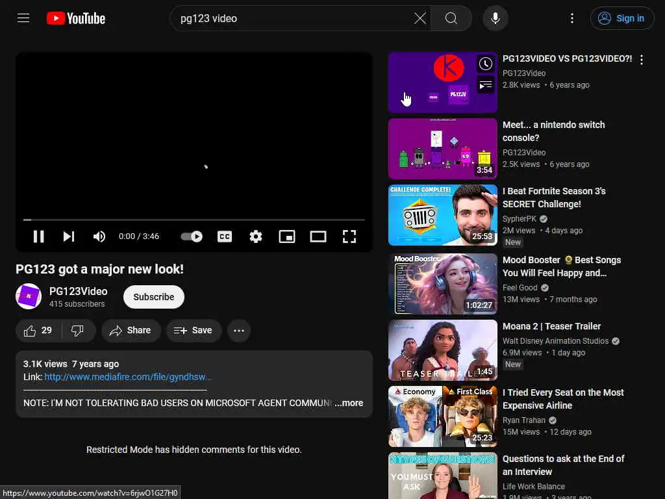665x499 pixels.
Task: Open Questions to ask at Interview title
Action: [x=563, y=465]
